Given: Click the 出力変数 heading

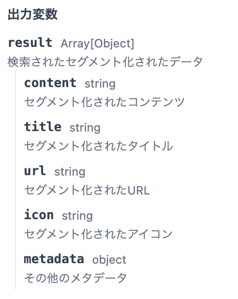Looking at the screenshot, I should click(32, 15).
